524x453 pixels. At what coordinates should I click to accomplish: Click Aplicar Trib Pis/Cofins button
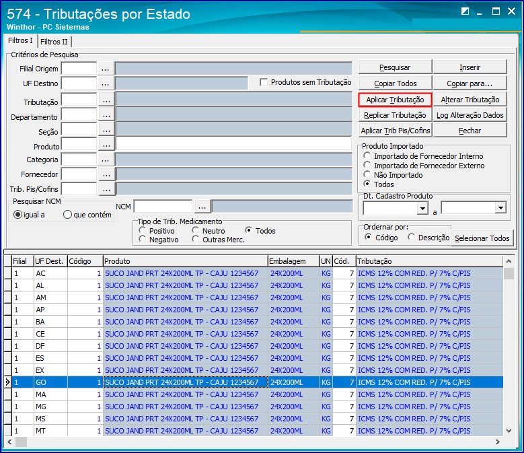[395, 131]
